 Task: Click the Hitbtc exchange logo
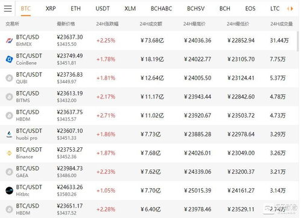click(x=9, y=190)
